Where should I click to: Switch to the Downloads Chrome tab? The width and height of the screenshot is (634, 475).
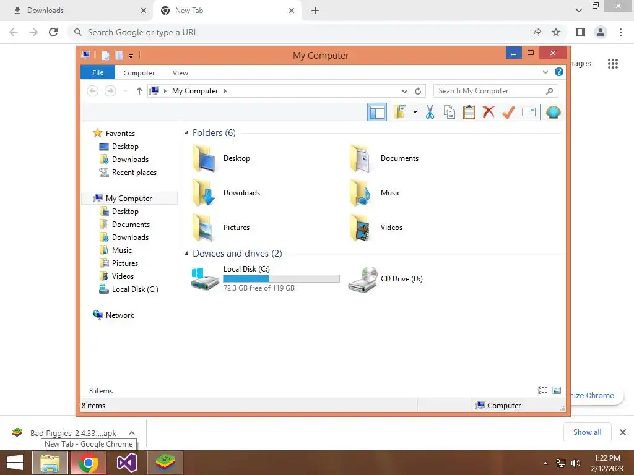click(x=77, y=11)
